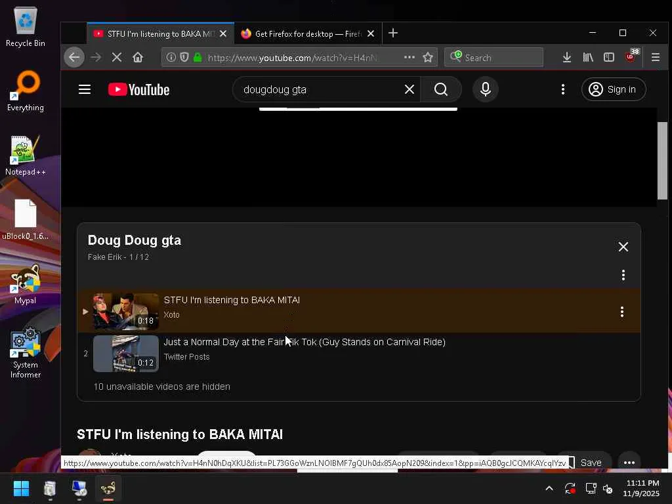Open the browser home page icon
Viewport: 672px width, 504px height.
[x=138, y=57]
